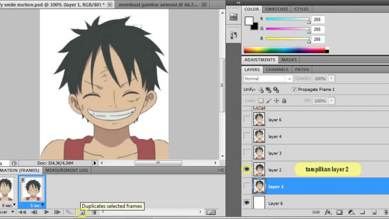Image resolution: width=389 pixels, height=219 pixels.
Task: Toggle lock transparent pixels icon
Action: [261, 100]
